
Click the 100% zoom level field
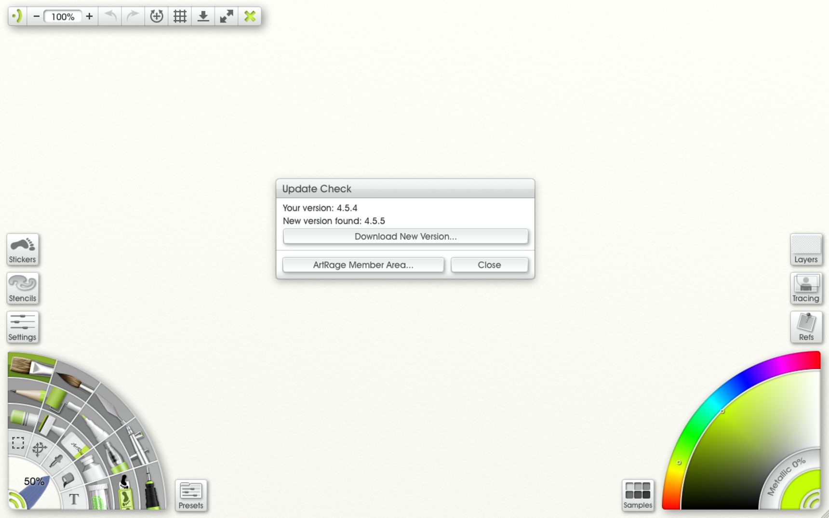(63, 17)
